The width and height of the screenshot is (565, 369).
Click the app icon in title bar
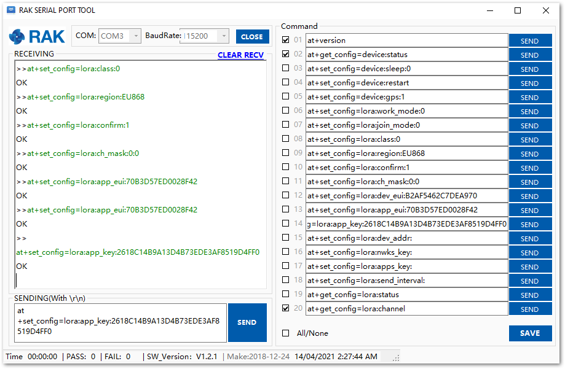(11, 10)
